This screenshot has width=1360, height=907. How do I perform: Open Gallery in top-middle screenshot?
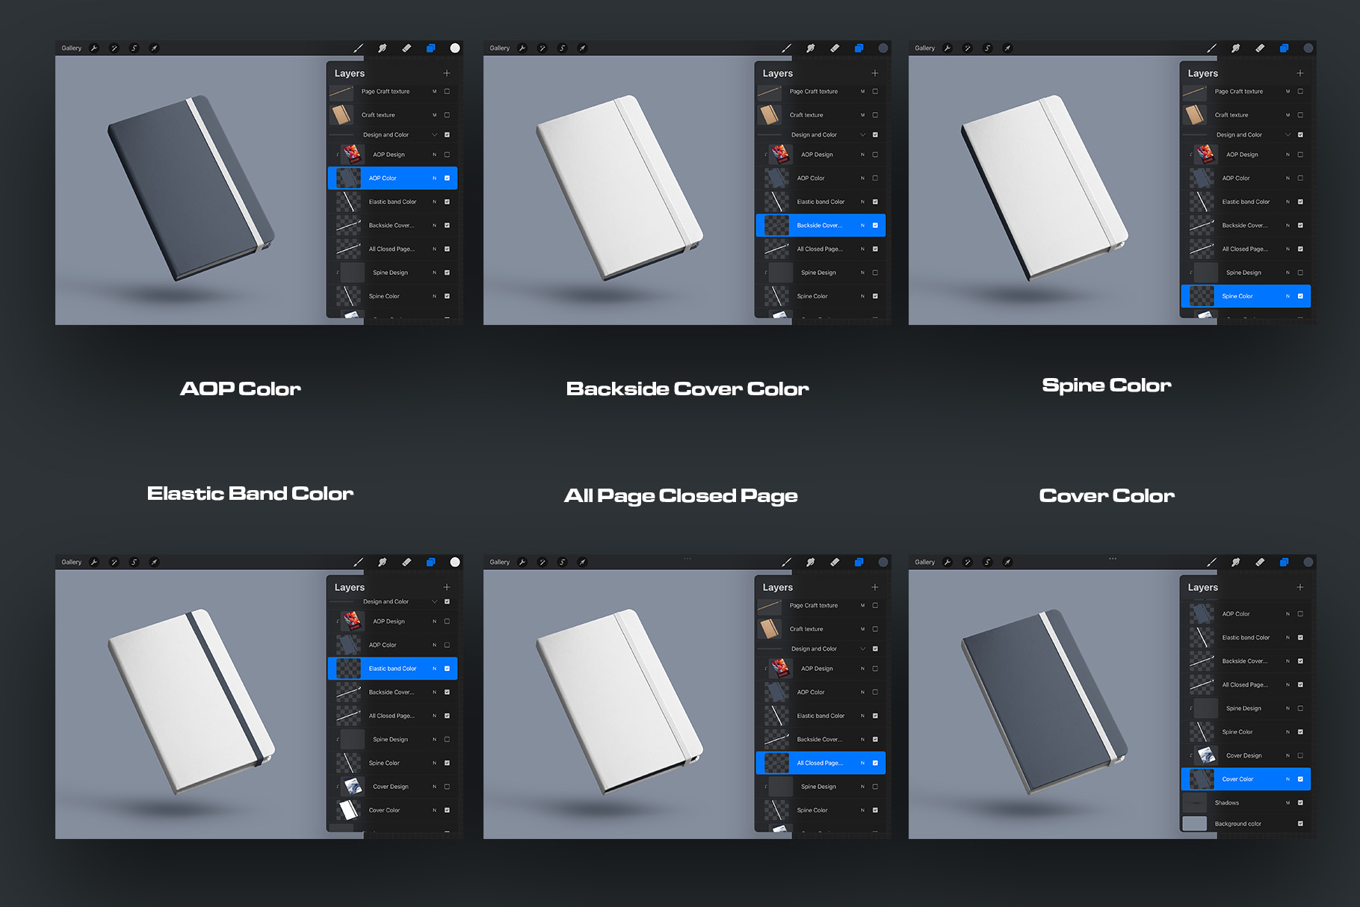point(500,48)
